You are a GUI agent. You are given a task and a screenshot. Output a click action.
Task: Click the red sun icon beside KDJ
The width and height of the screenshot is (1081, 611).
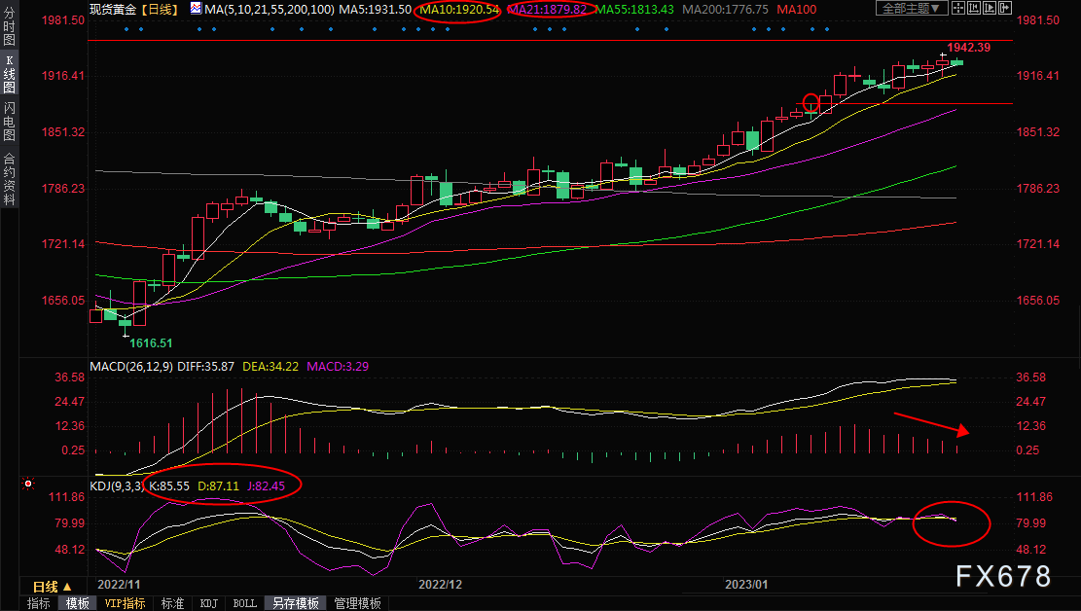coord(29,484)
